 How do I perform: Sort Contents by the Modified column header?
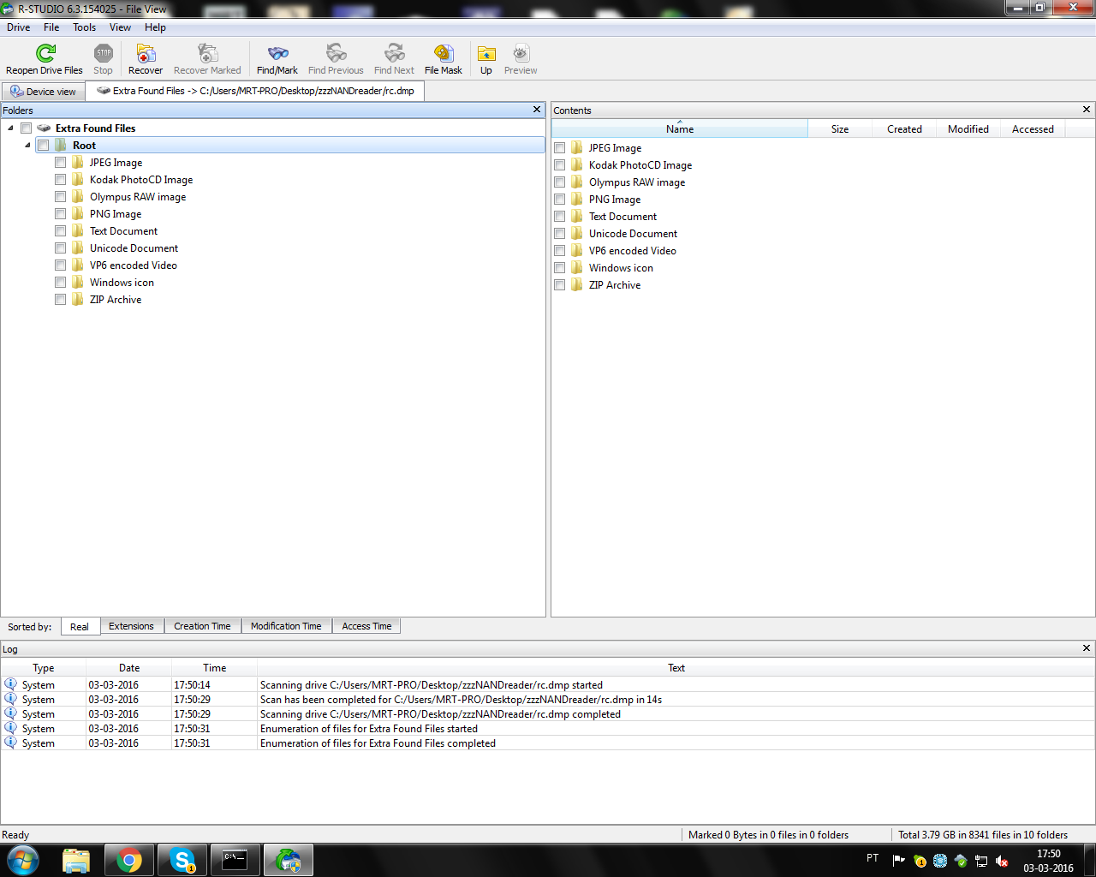pyautogui.click(x=968, y=128)
